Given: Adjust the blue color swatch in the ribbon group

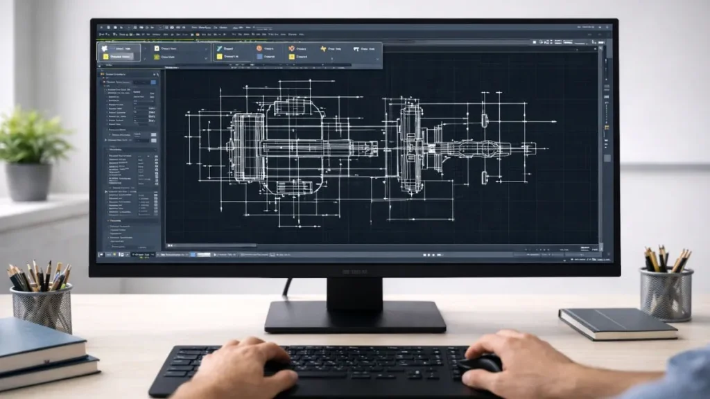Looking at the screenshot, I should (x=259, y=56).
